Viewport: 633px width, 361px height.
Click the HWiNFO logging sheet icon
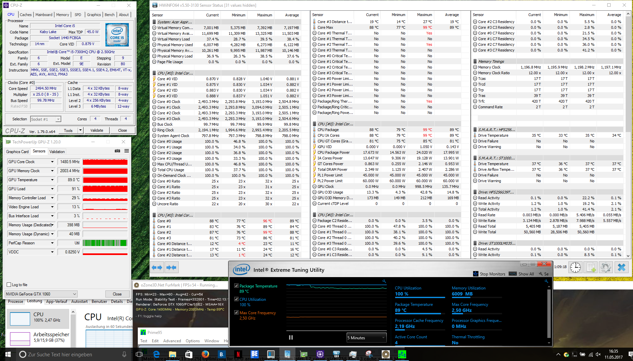click(591, 267)
